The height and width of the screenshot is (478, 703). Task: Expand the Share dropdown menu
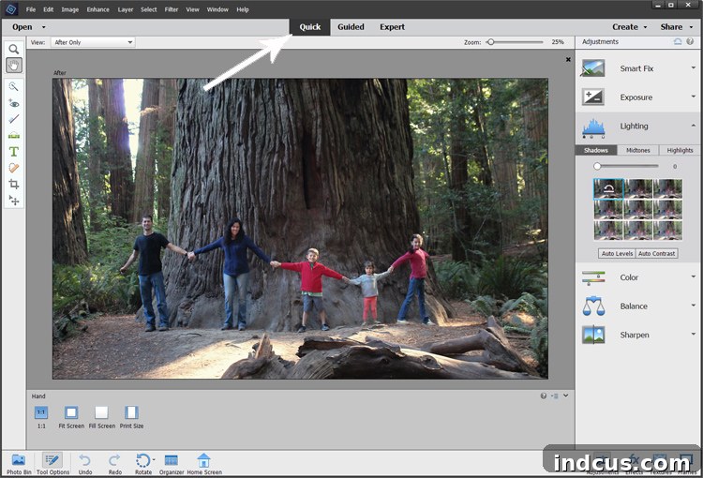click(691, 27)
